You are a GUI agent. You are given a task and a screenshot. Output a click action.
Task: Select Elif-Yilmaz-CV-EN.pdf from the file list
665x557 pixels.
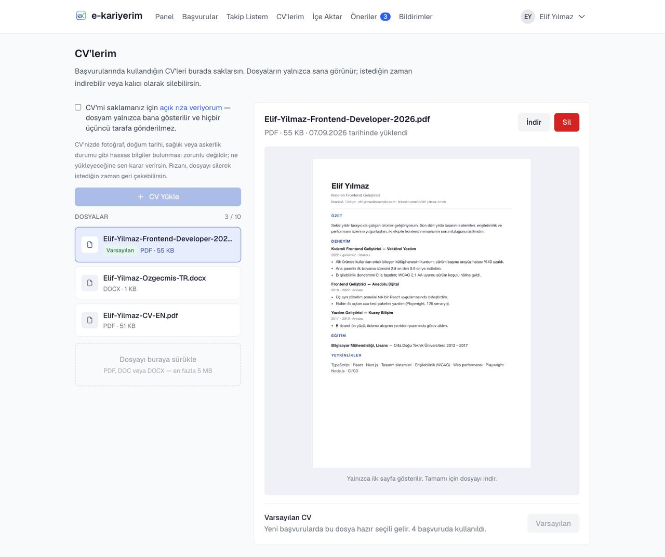(x=158, y=320)
